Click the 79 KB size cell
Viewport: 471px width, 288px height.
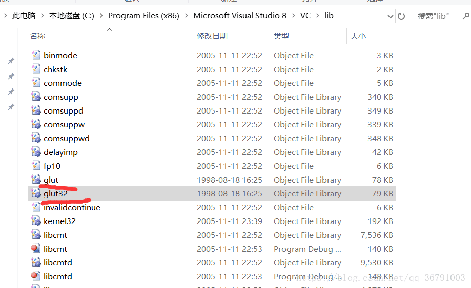[x=382, y=193]
